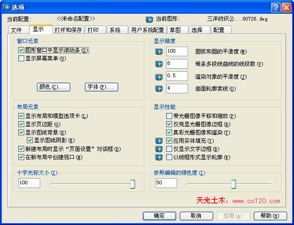The width and height of the screenshot is (294, 225).
Task: Select the 显示 tab
Action: click(41, 29)
